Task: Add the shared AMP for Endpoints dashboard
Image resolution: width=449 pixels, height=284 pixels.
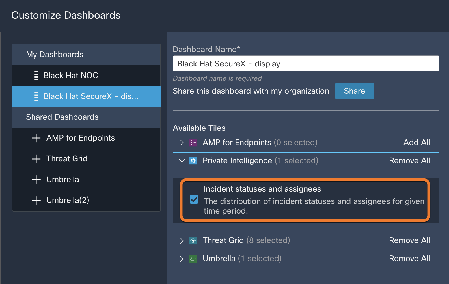Action: [36, 138]
